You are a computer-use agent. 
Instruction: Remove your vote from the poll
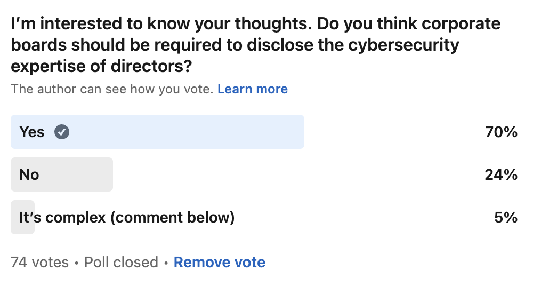[219, 262]
